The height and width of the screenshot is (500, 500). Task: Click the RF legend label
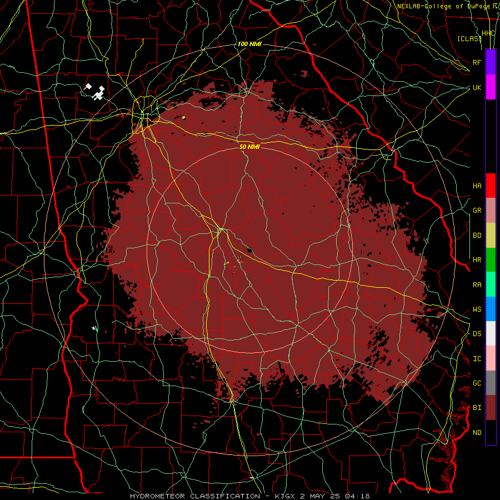477,62
